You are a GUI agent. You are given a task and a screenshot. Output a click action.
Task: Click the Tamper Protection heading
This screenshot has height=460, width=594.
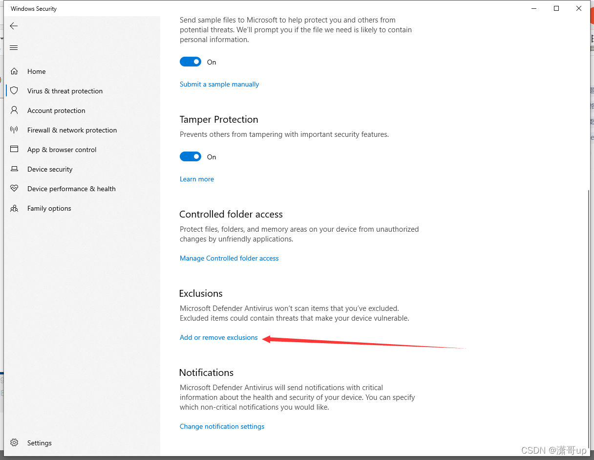click(x=219, y=119)
